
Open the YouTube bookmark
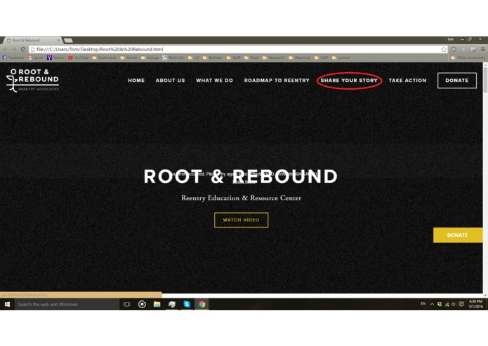78,57
